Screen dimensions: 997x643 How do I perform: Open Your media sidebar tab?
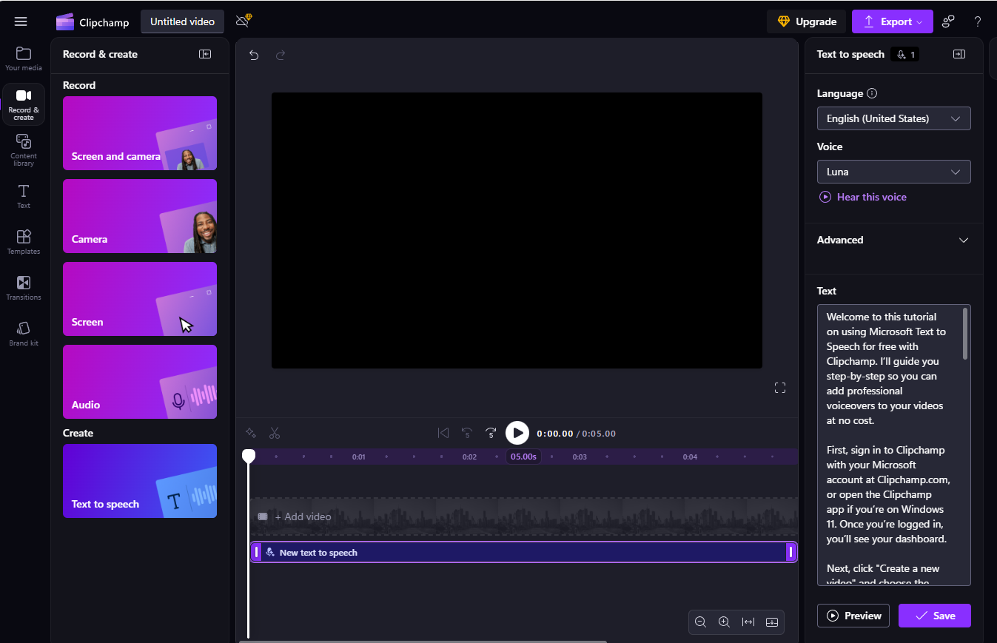[24, 58]
